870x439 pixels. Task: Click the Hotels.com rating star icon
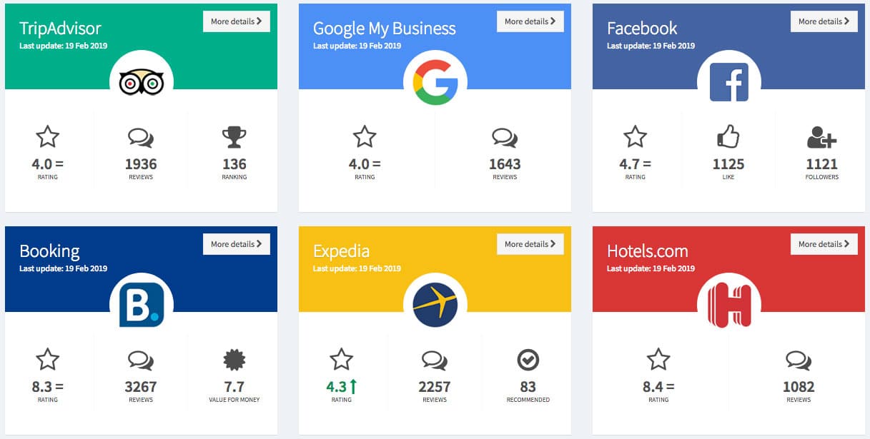point(658,359)
